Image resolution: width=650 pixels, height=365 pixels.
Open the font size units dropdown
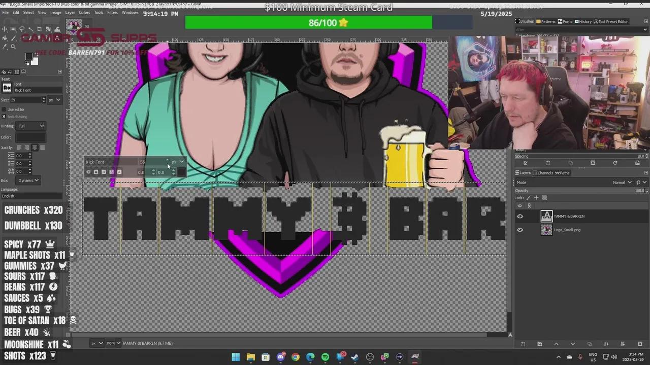tap(54, 100)
